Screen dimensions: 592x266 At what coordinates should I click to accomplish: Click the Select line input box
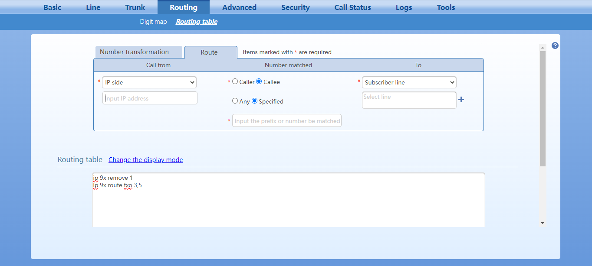409,100
